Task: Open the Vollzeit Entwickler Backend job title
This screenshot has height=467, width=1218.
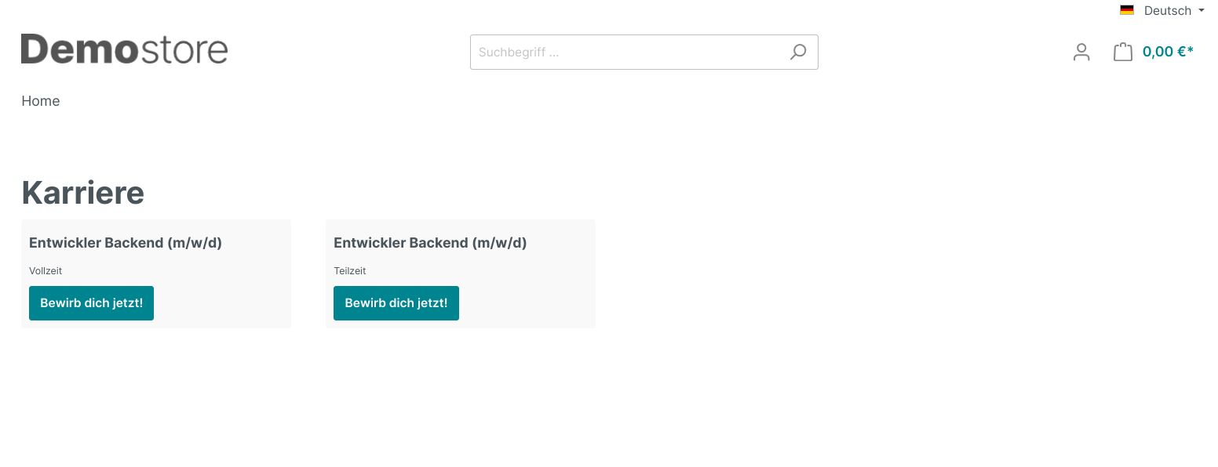Action: point(126,243)
